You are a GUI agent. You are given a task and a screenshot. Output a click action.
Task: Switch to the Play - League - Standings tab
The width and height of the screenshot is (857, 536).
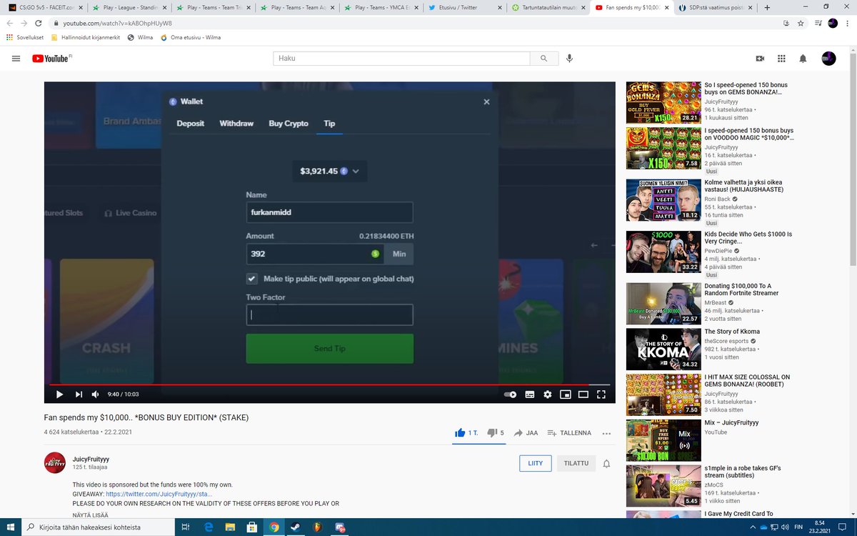[x=130, y=7]
